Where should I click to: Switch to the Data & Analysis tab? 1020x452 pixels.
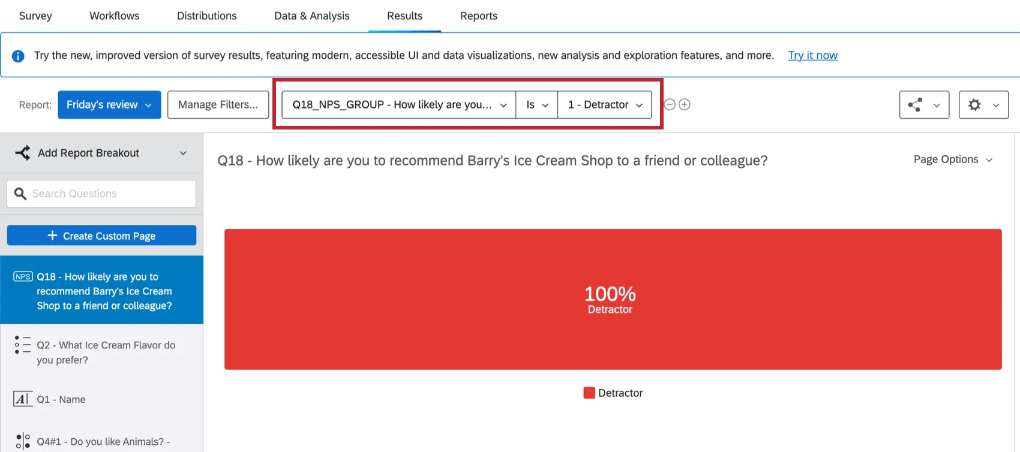pos(311,16)
